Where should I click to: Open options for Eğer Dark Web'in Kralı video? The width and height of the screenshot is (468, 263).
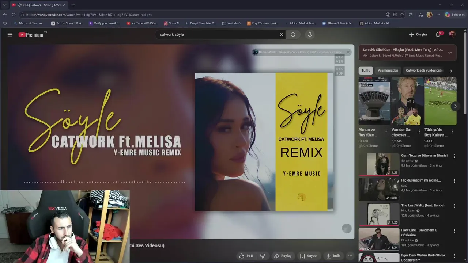454,256
